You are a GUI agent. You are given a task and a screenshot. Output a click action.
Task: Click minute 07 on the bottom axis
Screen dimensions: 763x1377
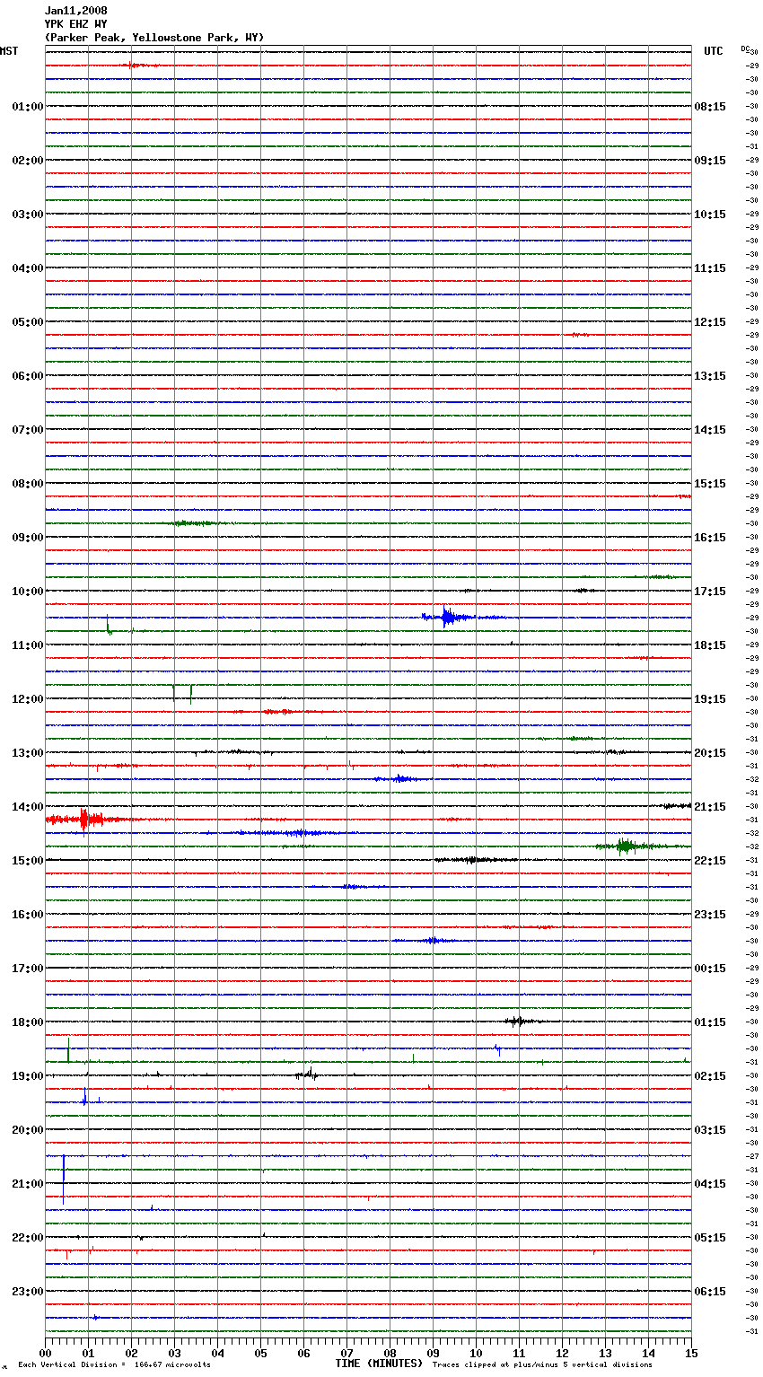346,1352
